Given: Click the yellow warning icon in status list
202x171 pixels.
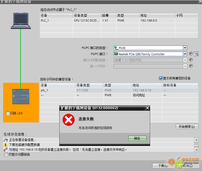Looking at the screenshot, I should coord(5,145).
